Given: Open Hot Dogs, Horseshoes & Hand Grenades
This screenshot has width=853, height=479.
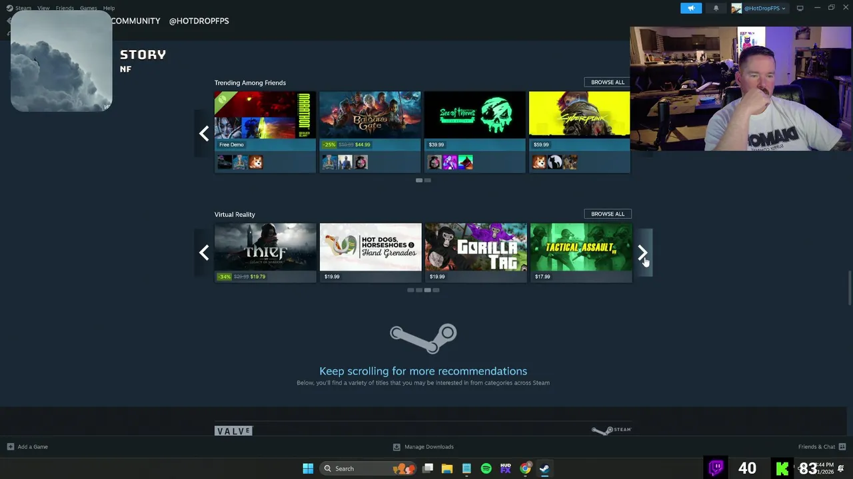Looking at the screenshot, I should coord(371,253).
